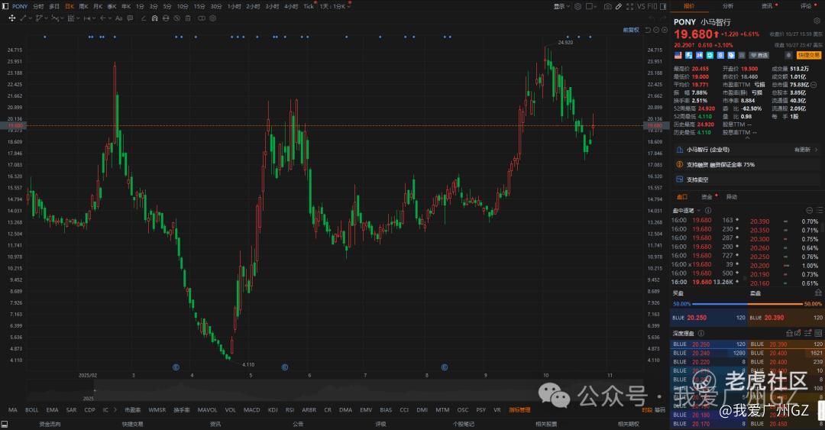This screenshot has width=825, height=430.
Task: Activate the pencil drawing mode icon
Action: pyautogui.click(x=619, y=6)
